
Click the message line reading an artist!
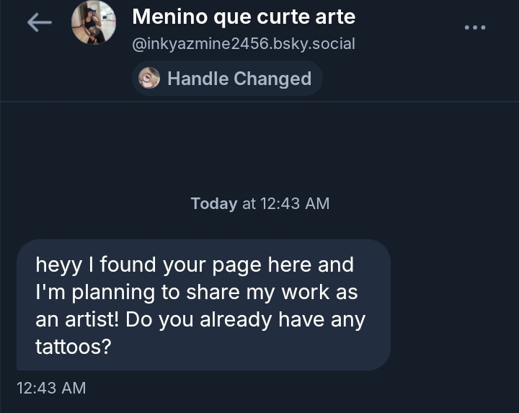pos(200,319)
